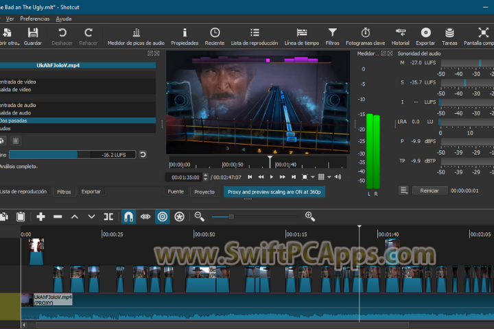This screenshot has width=494, height=329.
Task: Zoom out the timeline magnifier icon
Action: coord(200,217)
